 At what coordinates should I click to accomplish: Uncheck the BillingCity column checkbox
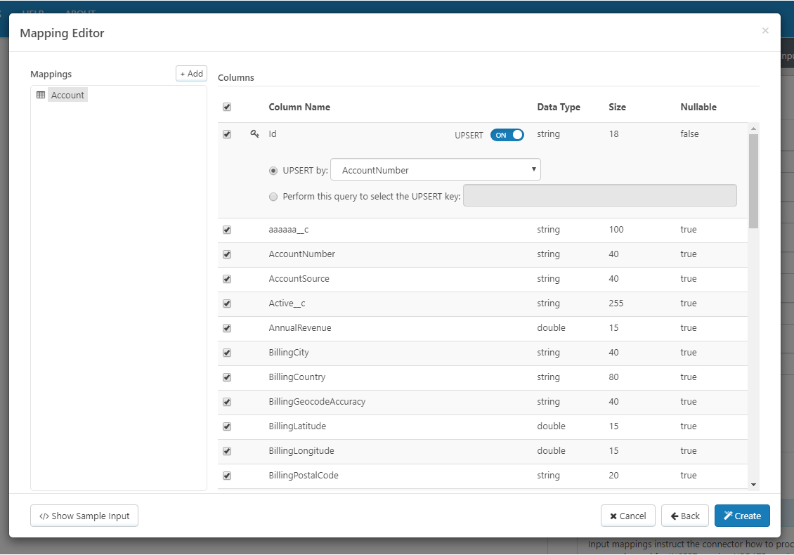227,353
